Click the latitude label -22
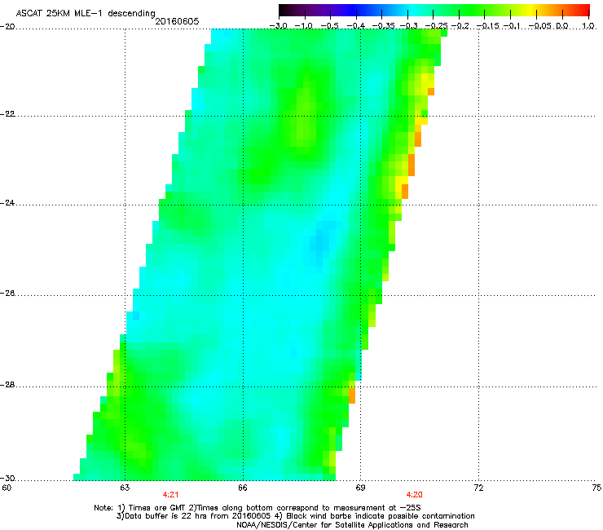 (7, 114)
